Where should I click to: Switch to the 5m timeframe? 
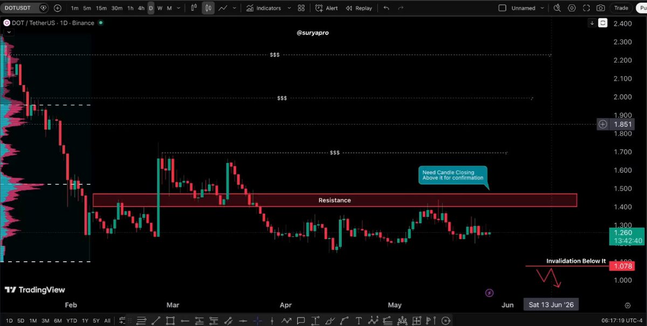point(87,8)
